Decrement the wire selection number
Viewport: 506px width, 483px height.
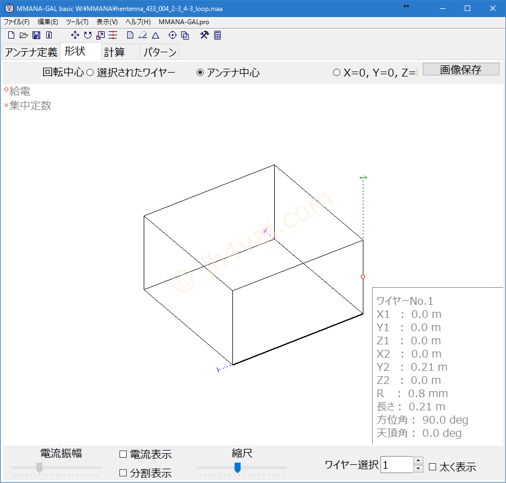[x=418, y=469]
